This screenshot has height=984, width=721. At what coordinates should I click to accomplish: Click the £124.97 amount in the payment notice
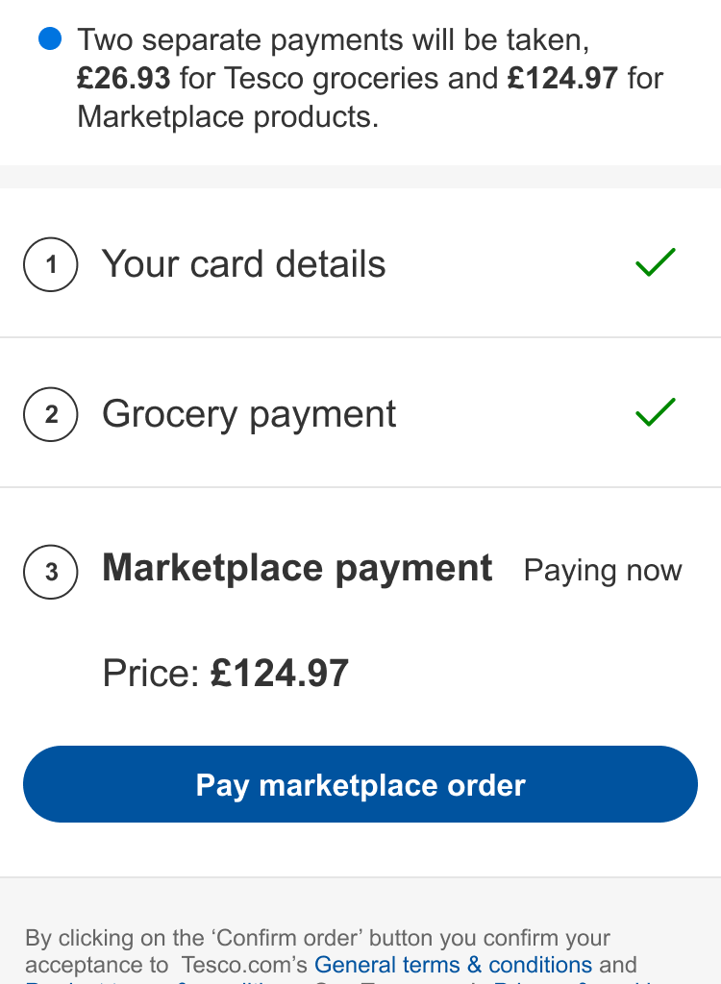tap(562, 78)
